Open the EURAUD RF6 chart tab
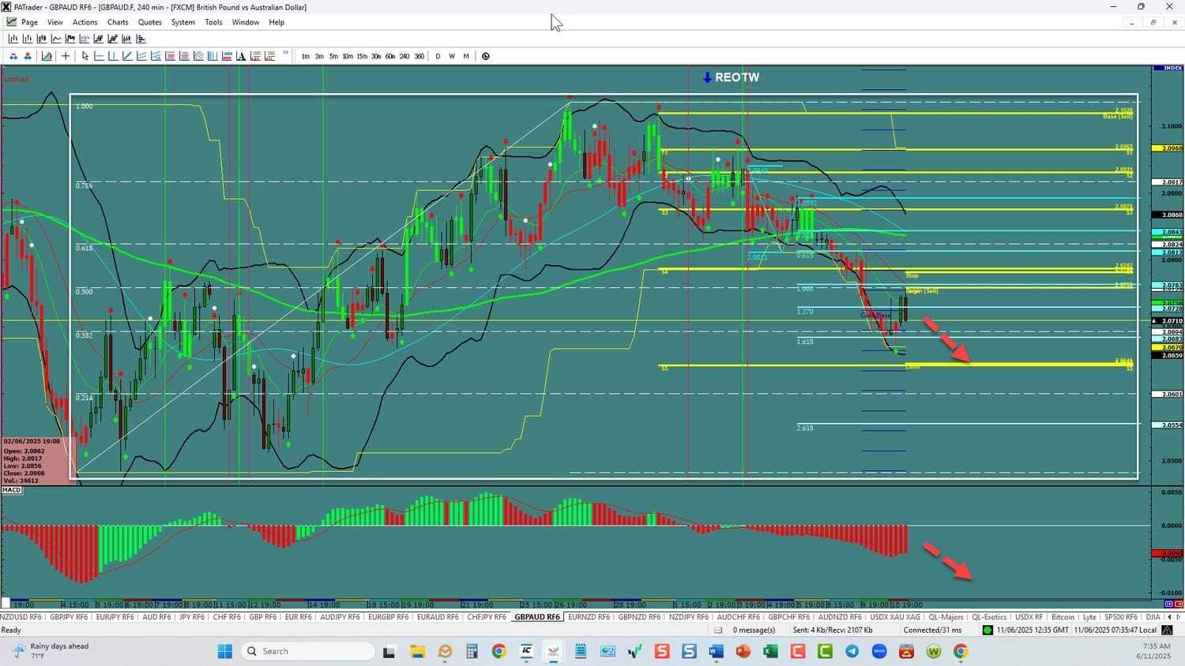 (x=437, y=617)
